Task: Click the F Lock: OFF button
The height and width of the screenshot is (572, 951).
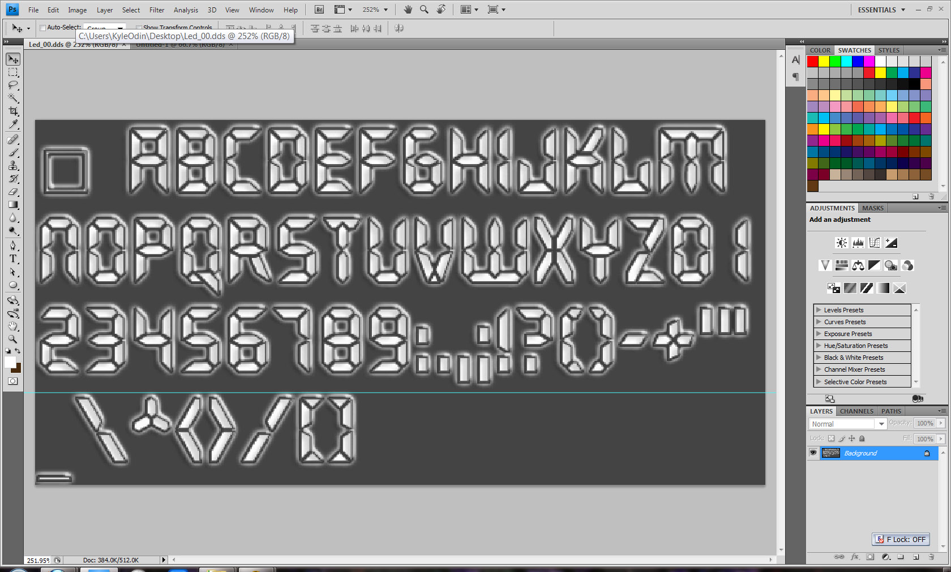Action: point(901,539)
